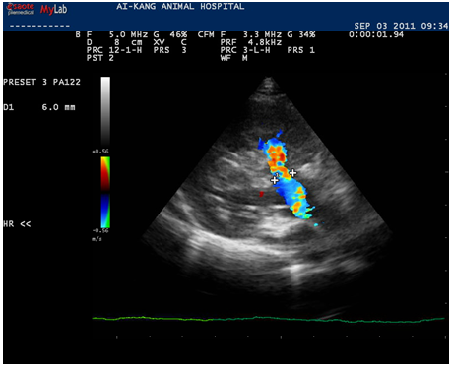The height and width of the screenshot is (367, 453).
Task: Click the HR << indicator
Action: (17, 224)
